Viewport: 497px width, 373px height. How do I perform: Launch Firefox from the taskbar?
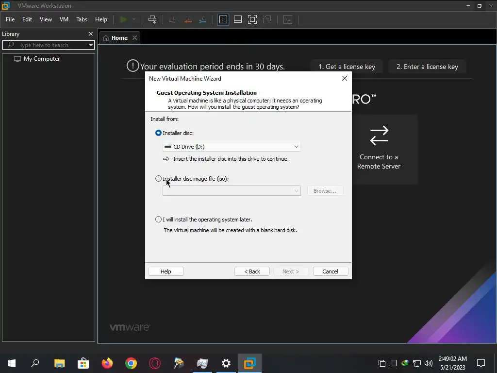pyautogui.click(x=107, y=363)
